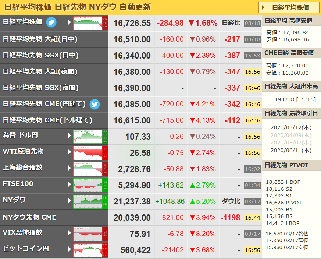Screen dimensions: 321x259
Task: Click the price 16,726.55
Action: point(132,23)
